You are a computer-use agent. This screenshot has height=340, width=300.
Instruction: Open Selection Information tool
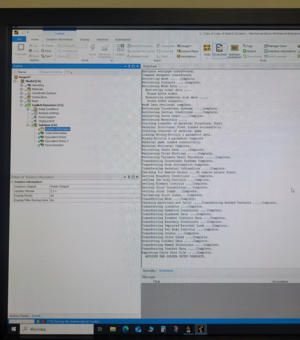(280, 51)
